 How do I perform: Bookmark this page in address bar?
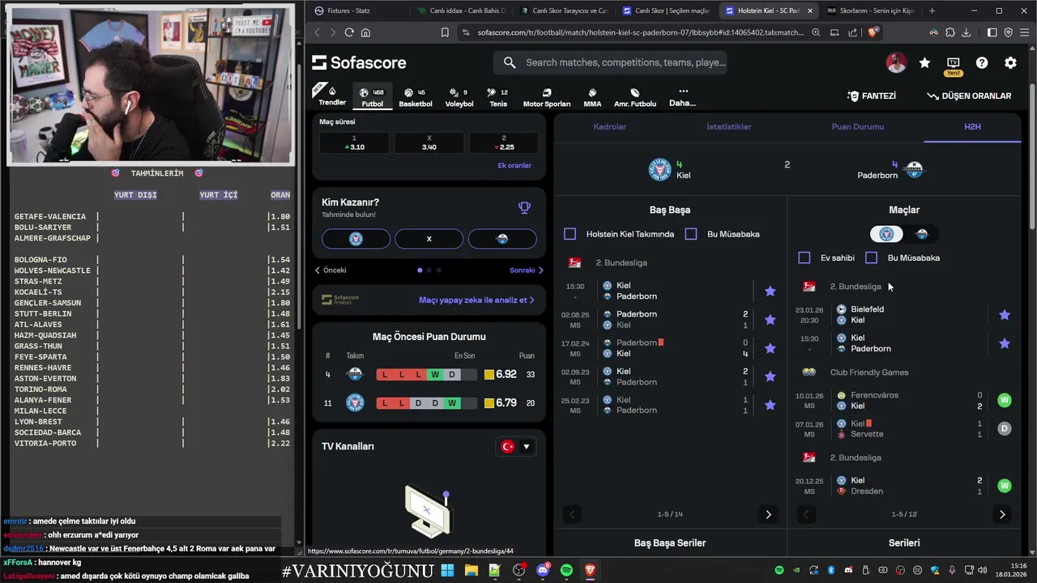click(x=445, y=32)
